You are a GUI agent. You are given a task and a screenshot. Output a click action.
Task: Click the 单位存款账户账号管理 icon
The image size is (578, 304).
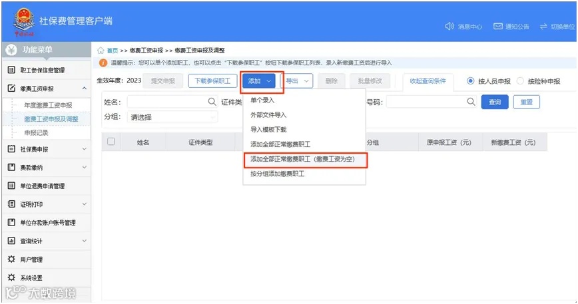click(x=11, y=222)
